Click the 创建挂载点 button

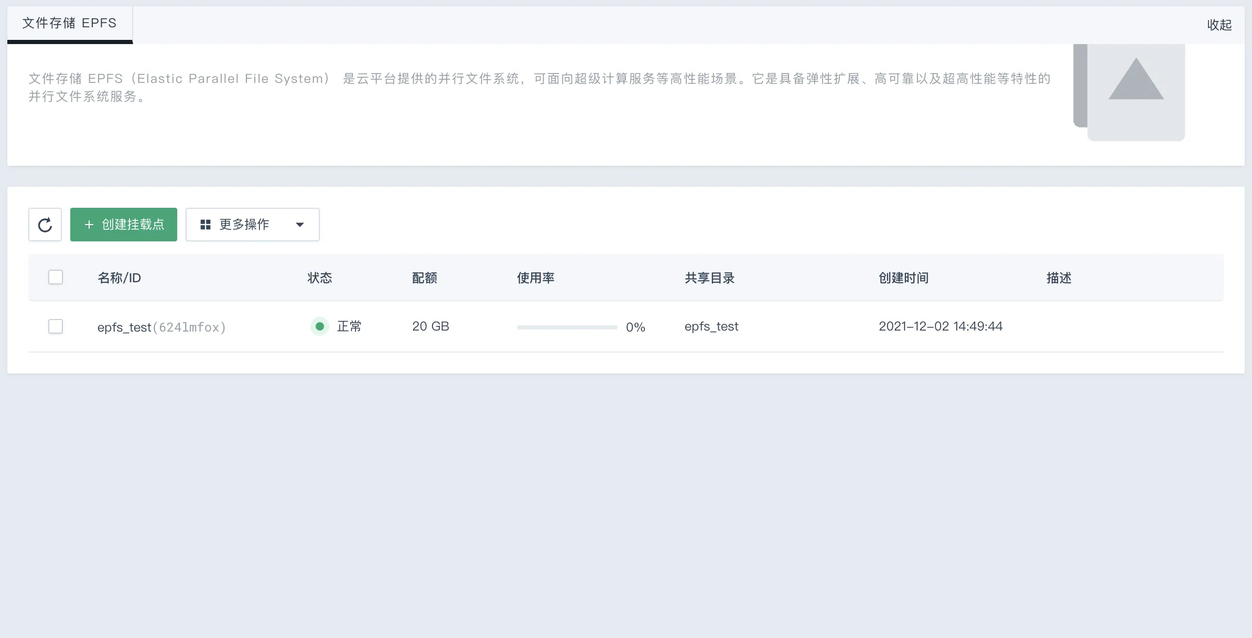(x=124, y=225)
